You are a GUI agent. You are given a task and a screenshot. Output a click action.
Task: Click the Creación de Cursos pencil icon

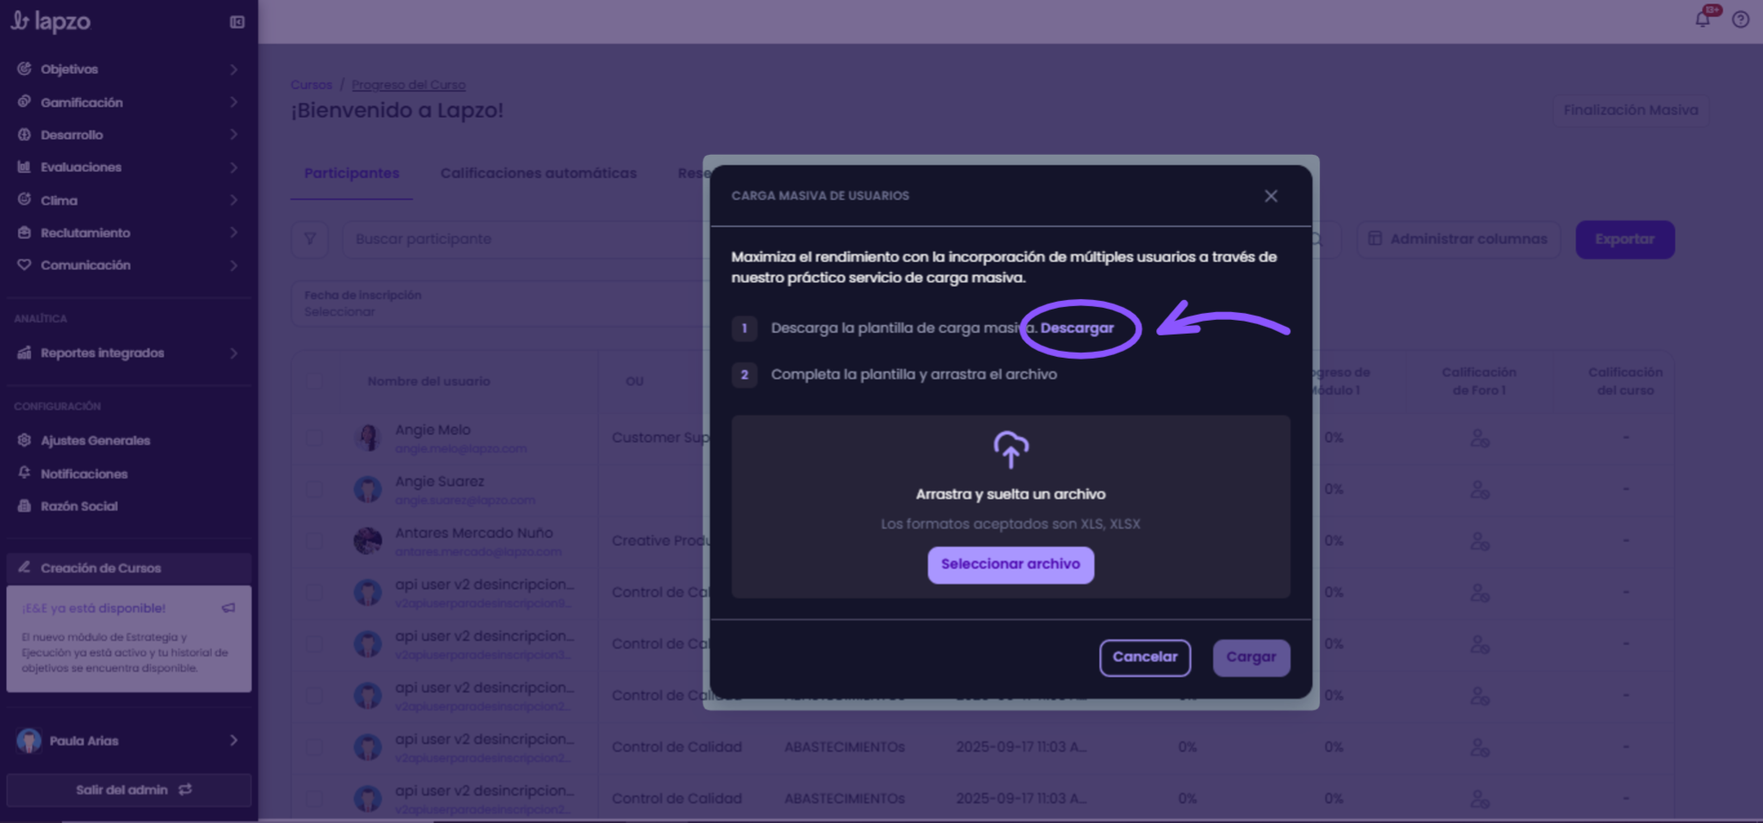pos(24,568)
